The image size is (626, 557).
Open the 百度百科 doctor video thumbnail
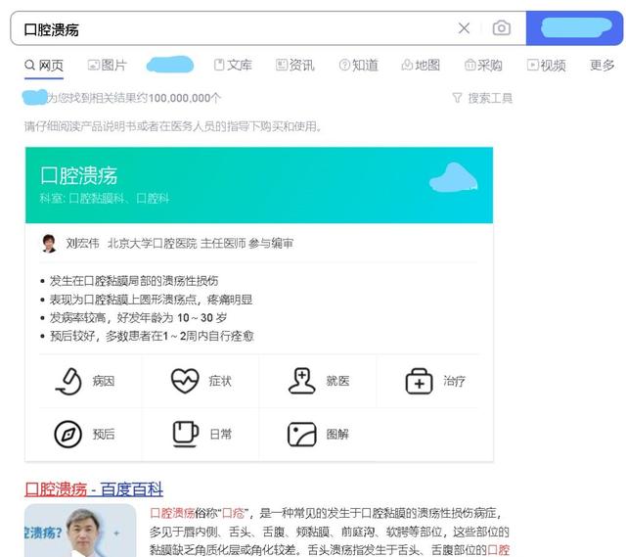pyautogui.click(x=80, y=531)
